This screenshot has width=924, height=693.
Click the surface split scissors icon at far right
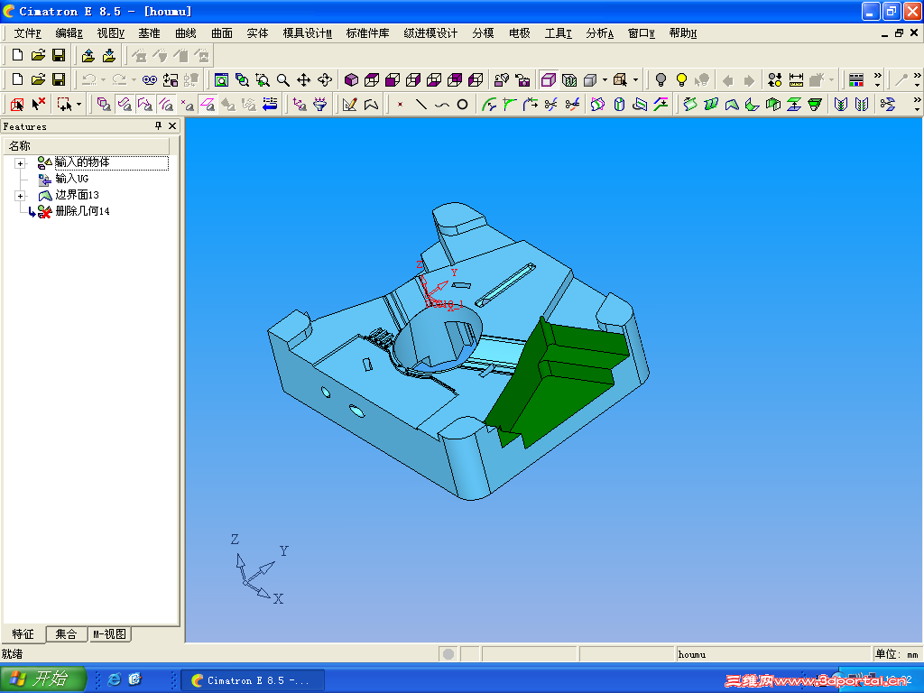[888, 105]
